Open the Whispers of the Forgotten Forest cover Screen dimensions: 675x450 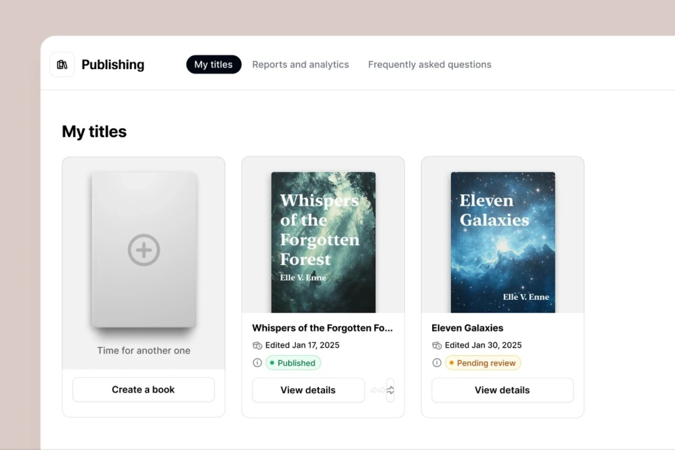coord(323,242)
